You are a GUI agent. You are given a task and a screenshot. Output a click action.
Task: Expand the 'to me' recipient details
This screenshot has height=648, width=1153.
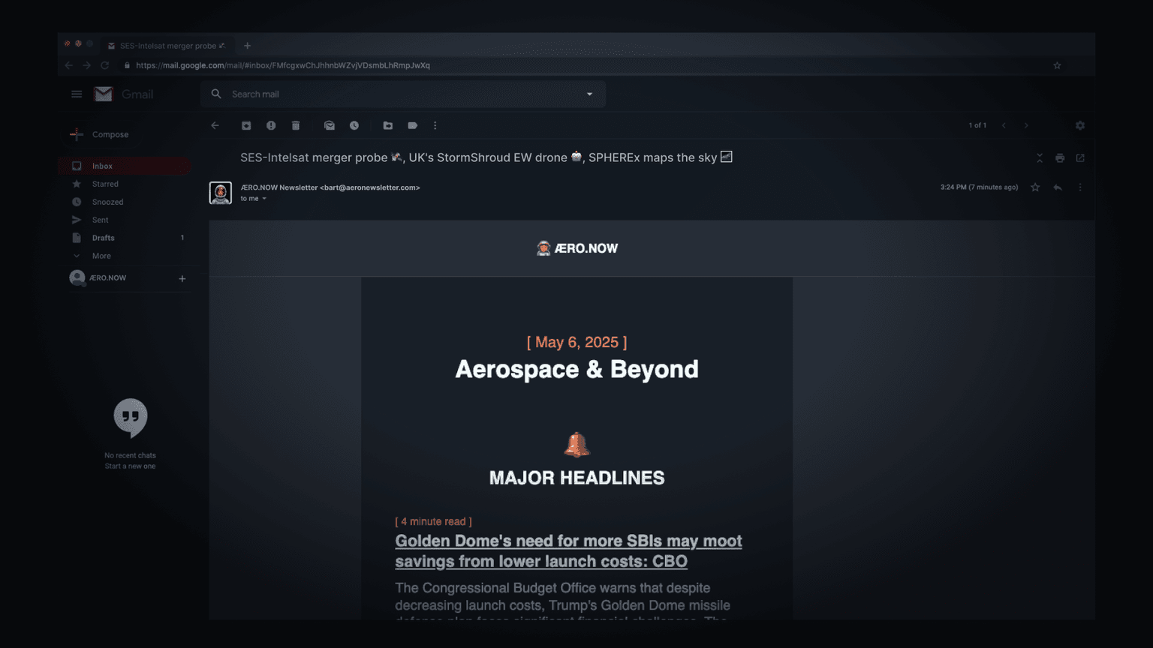(253, 198)
